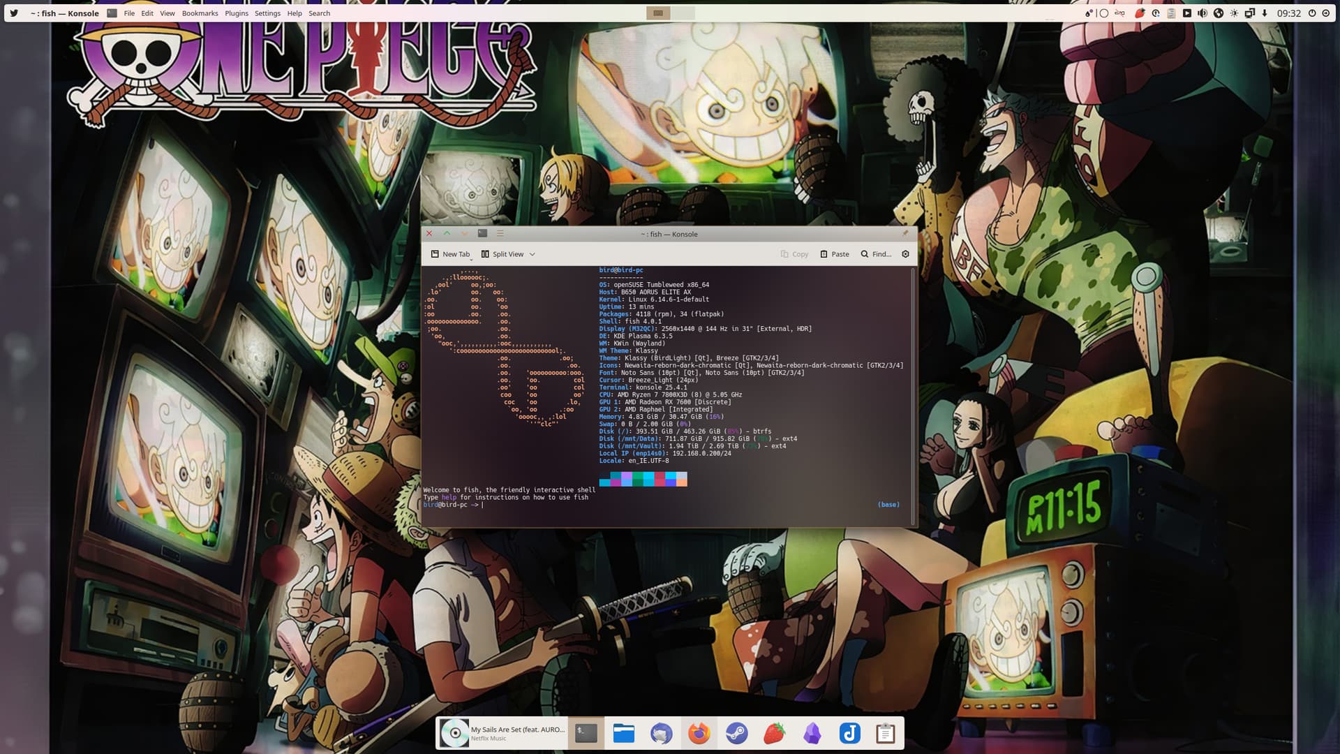Click the 'My Sails Are Set' track title

tap(517, 730)
